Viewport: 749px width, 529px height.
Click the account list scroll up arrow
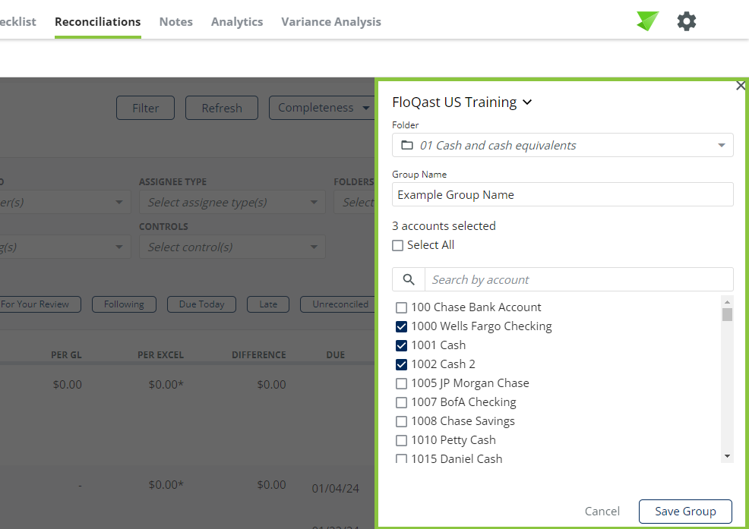coord(727,302)
